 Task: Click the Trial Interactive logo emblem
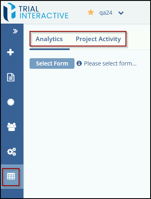click(x=9, y=12)
